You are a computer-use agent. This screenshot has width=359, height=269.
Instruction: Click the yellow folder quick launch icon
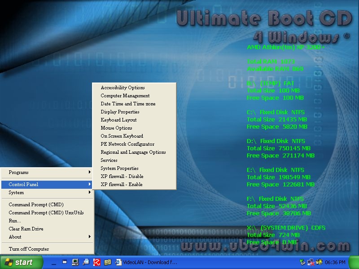(x=107, y=262)
